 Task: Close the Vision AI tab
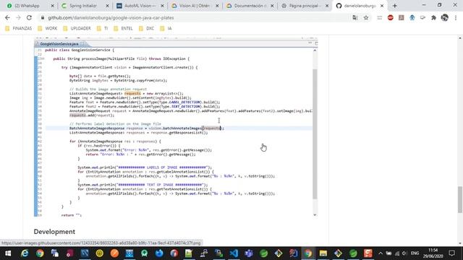pos(217,6)
